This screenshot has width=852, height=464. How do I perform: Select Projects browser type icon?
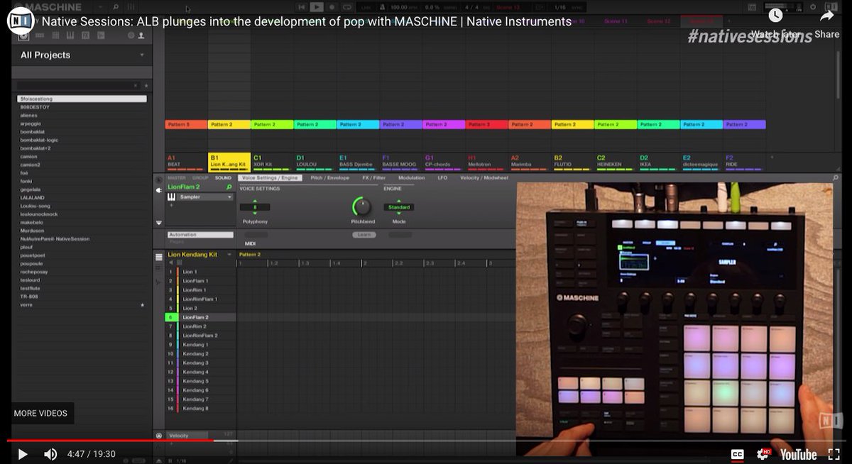coord(23,34)
